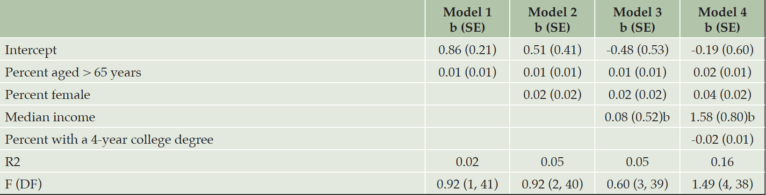Click the Model 4 R2 value 0.16
The image size is (766, 195).
(723, 162)
